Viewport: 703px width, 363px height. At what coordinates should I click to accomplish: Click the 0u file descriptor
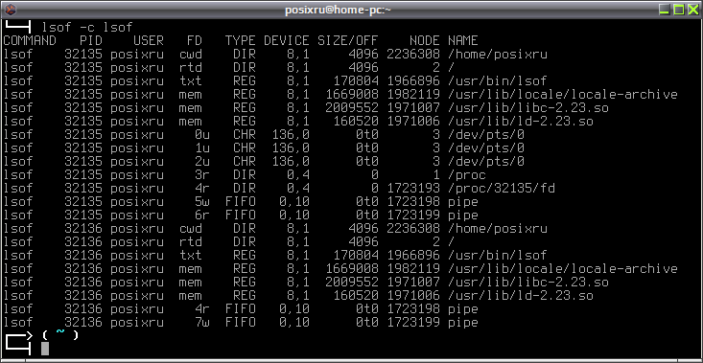(x=202, y=135)
